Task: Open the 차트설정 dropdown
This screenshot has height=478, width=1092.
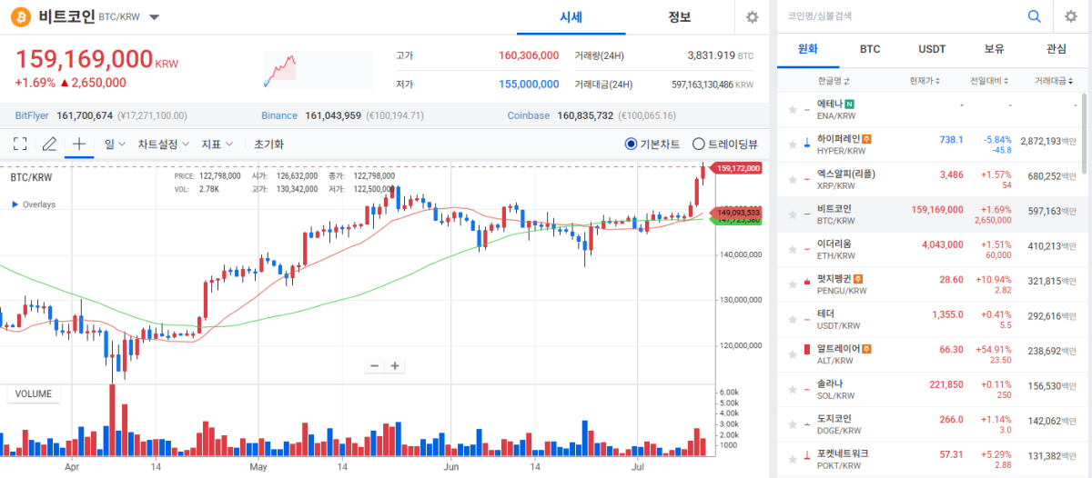Action: pos(164,144)
